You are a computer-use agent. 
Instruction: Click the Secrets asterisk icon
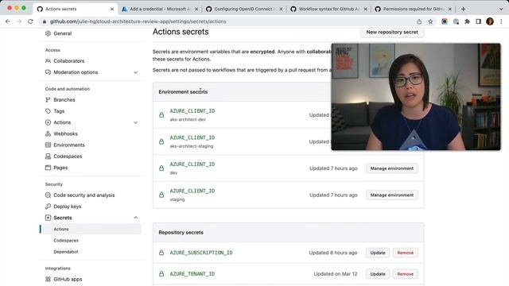click(48, 218)
